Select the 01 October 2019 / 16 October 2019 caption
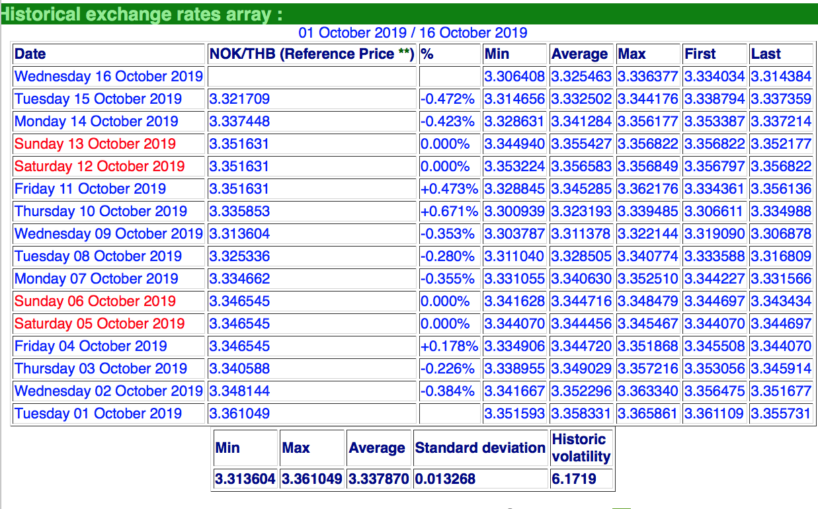This screenshot has height=509, width=818. [413, 33]
